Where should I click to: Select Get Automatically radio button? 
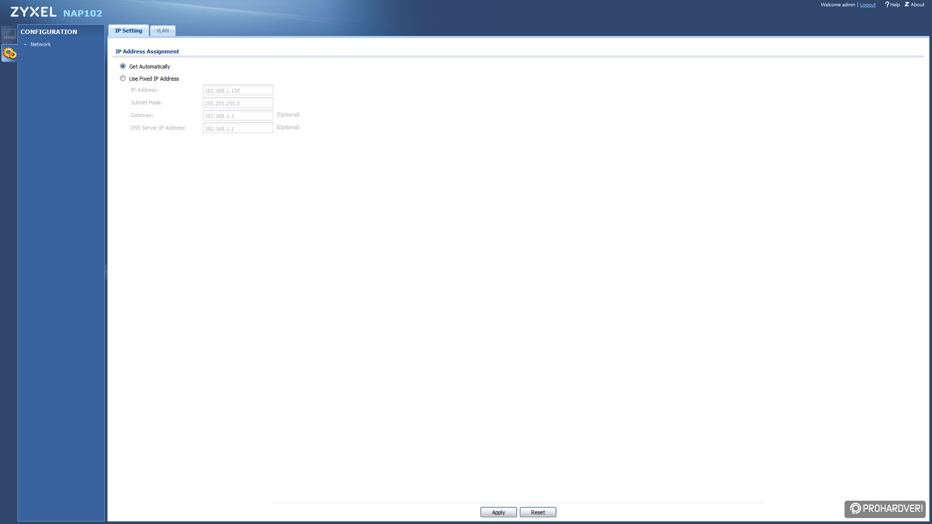[123, 66]
